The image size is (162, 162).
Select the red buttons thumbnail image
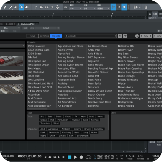click(12, 61)
